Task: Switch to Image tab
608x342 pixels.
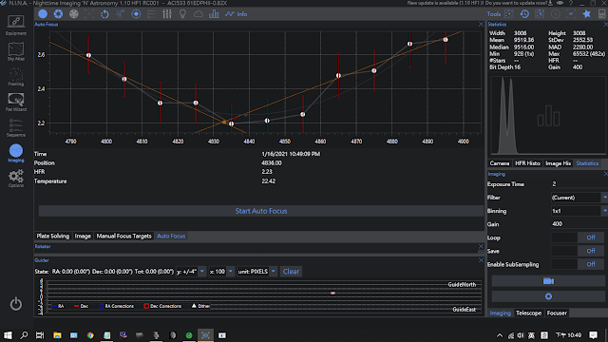Action: pyautogui.click(x=83, y=236)
